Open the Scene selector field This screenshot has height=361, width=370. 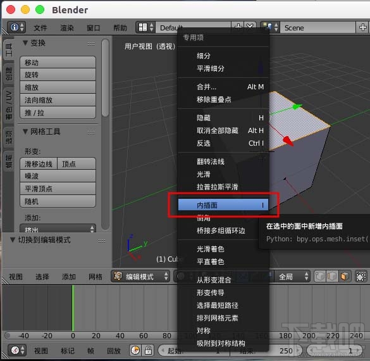319,27
